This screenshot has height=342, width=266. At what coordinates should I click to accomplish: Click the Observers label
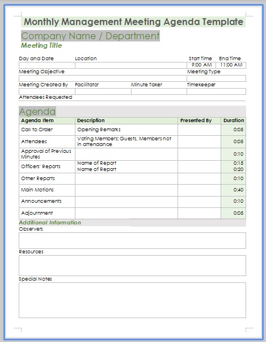pos(31,229)
